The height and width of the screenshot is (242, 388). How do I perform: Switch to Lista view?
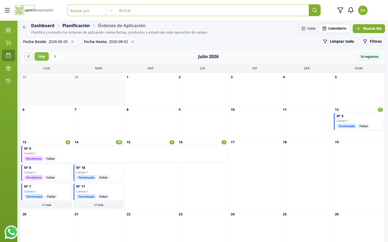[x=309, y=29]
